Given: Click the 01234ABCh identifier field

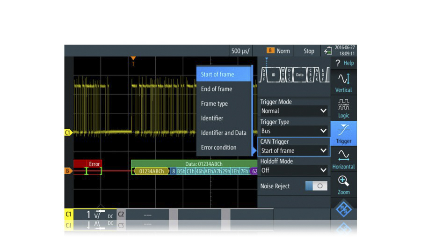Looking at the screenshot, I should click(x=152, y=171).
